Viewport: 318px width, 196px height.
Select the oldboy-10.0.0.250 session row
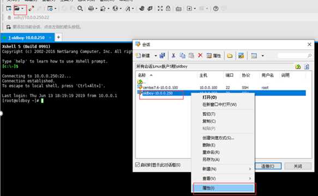coord(221,93)
